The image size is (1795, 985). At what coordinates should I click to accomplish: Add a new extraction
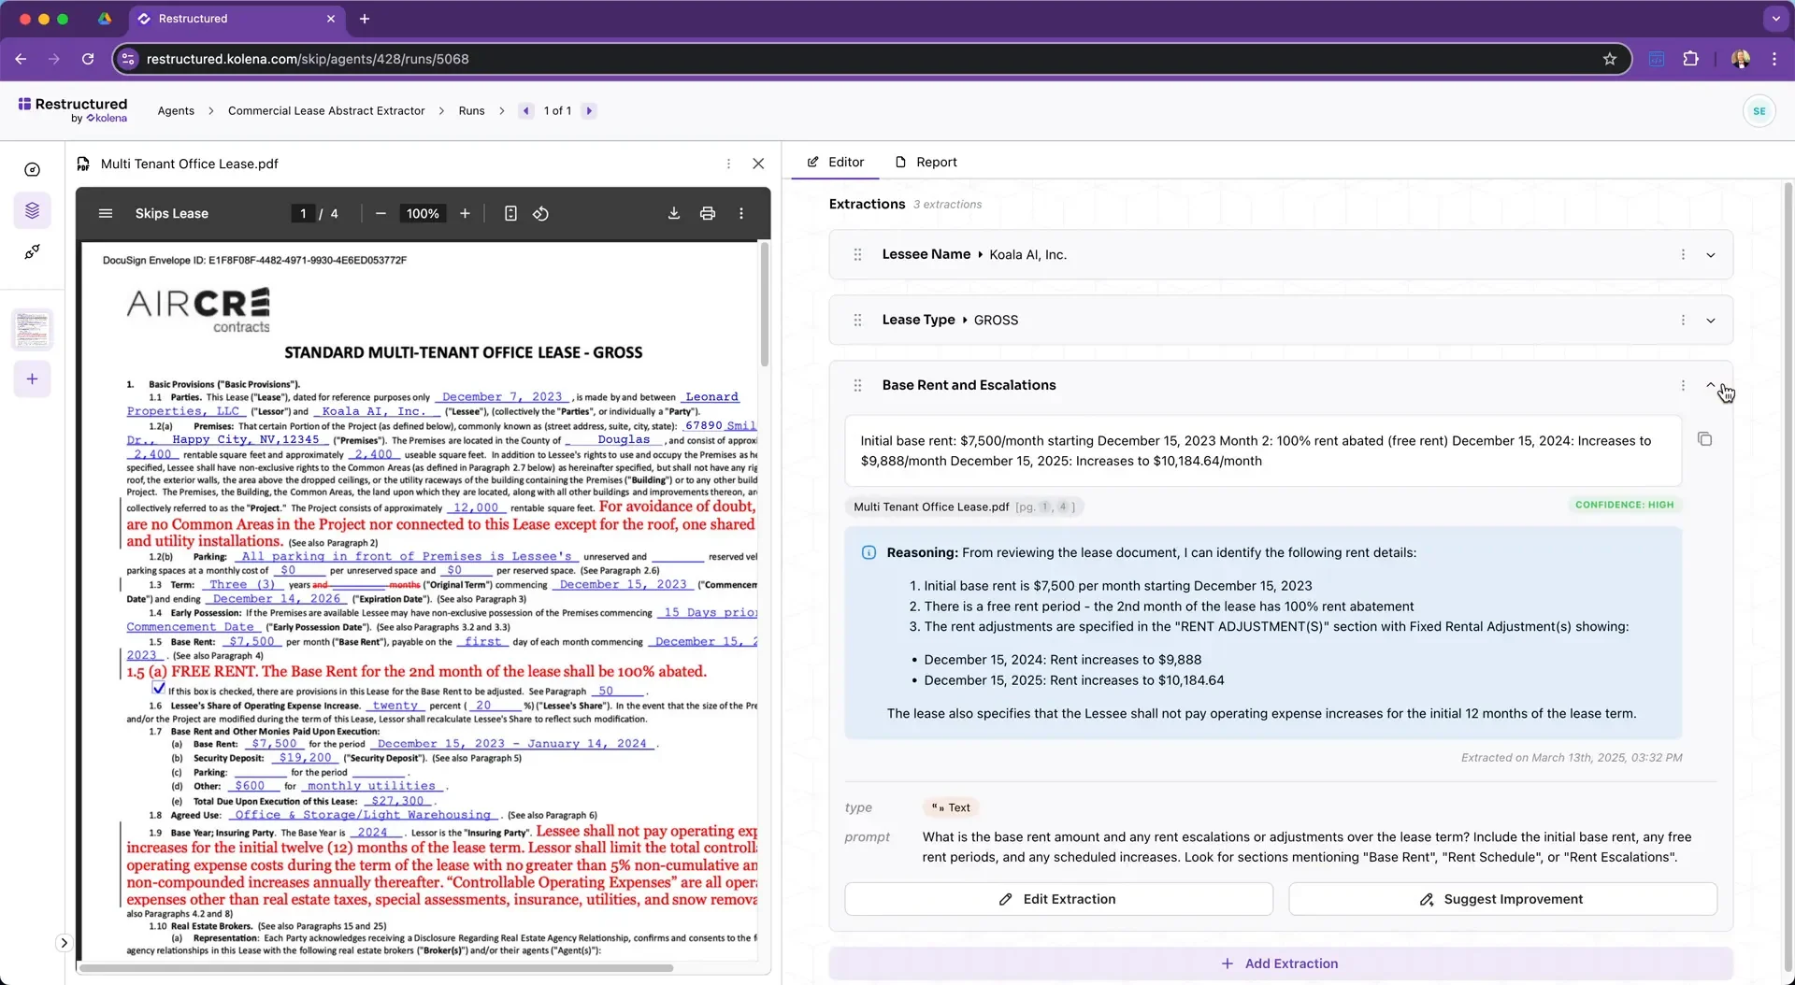click(1280, 964)
